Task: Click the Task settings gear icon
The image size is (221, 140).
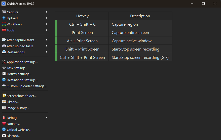Action: 4,68
